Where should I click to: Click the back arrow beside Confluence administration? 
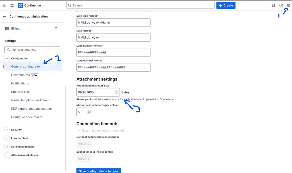(4, 16)
